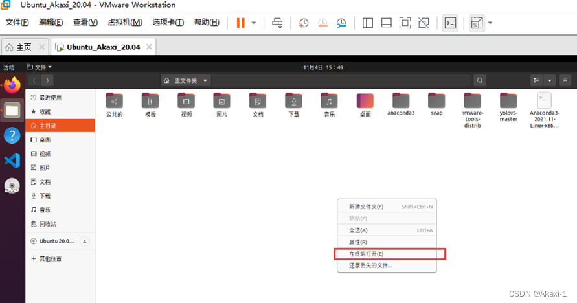The image size is (577, 303).
Task: Select the anaconda3 folder
Action: pyautogui.click(x=401, y=104)
